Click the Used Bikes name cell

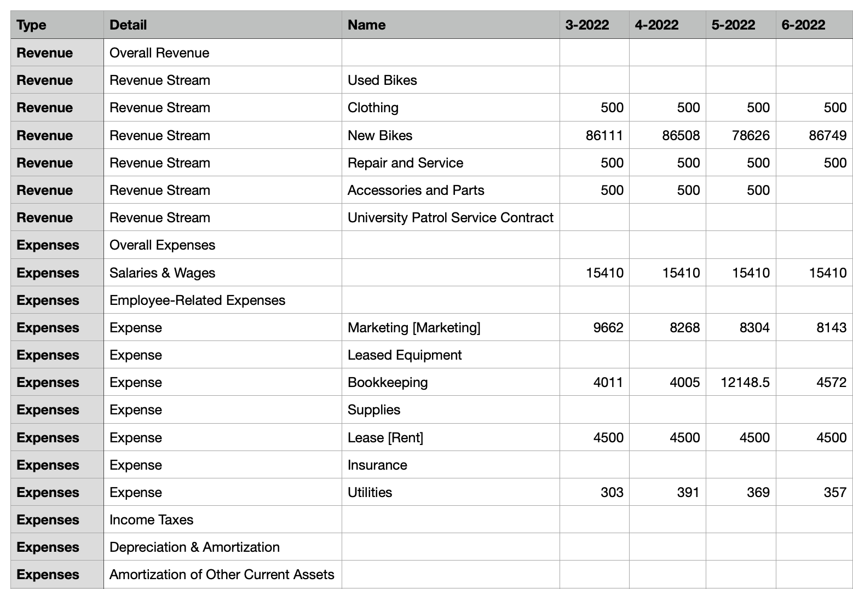[x=451, y=80]
